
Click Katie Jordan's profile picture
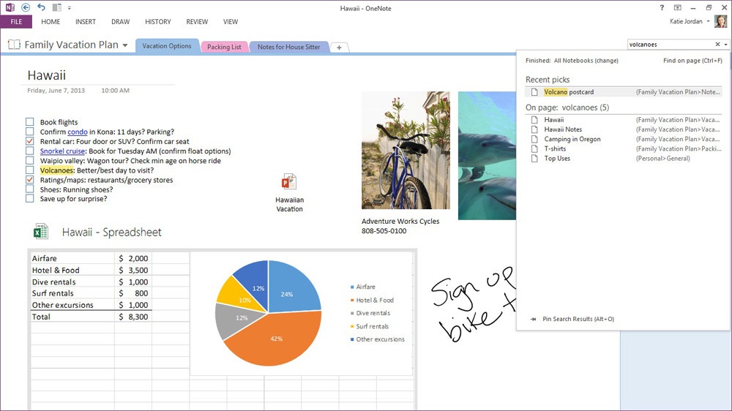click(720, 22)
